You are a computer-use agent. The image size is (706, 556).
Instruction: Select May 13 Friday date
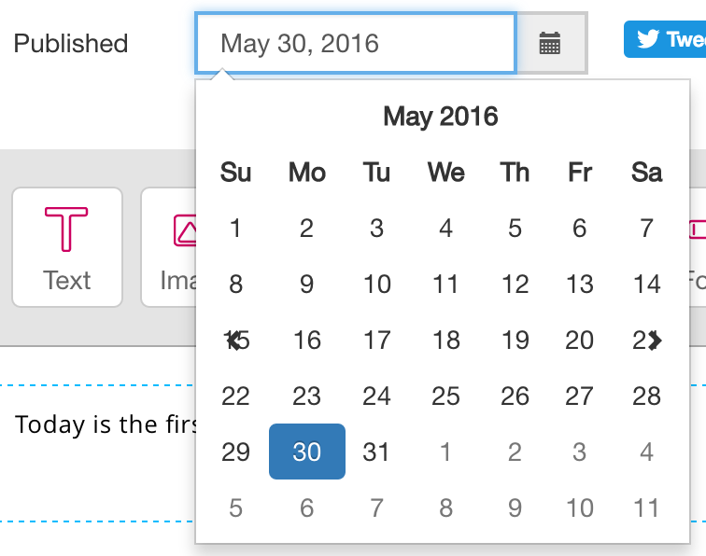(580, 284)
